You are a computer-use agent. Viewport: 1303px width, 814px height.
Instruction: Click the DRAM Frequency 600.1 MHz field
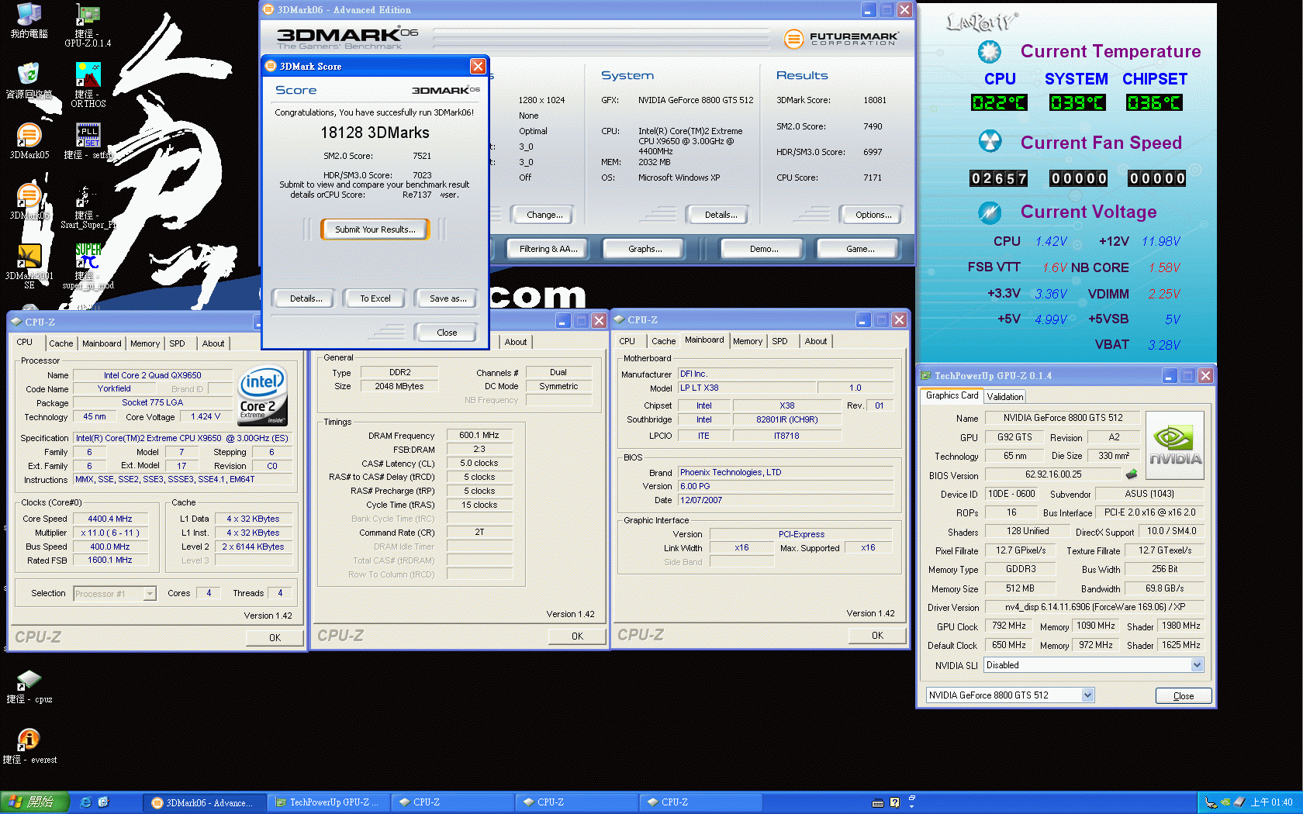coord(479,436)
